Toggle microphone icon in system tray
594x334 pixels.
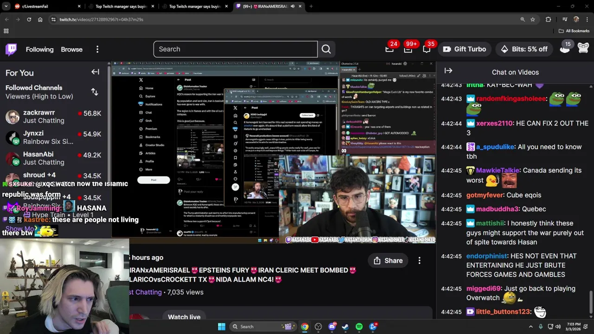[x=540, y=327]
